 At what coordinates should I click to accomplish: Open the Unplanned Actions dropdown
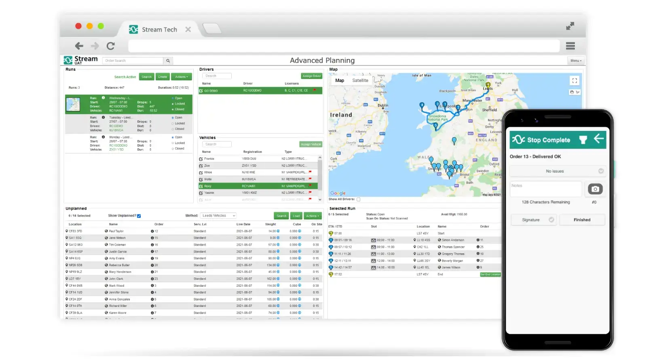click(x=313, y=216)
